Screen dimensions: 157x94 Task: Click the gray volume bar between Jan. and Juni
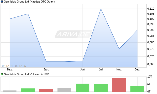point(64,90)
